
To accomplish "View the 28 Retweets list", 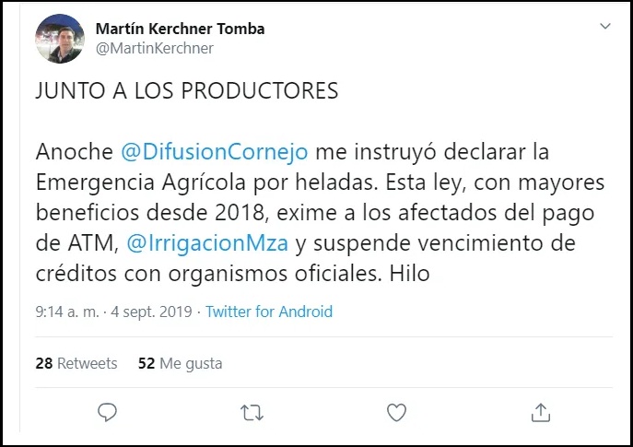I will [76, 363].
